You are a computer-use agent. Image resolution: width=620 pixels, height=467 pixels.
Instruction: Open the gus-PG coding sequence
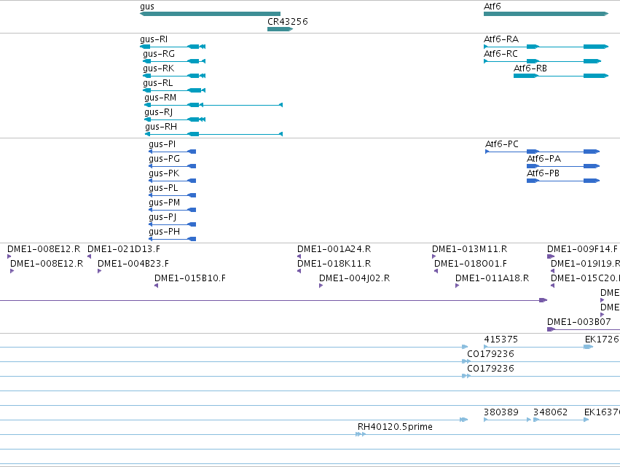tap(173, 166)
